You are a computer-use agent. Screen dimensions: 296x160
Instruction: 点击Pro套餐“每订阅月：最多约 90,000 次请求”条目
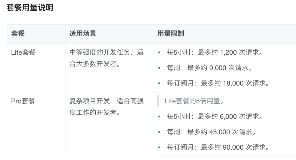tap(218, 147)
